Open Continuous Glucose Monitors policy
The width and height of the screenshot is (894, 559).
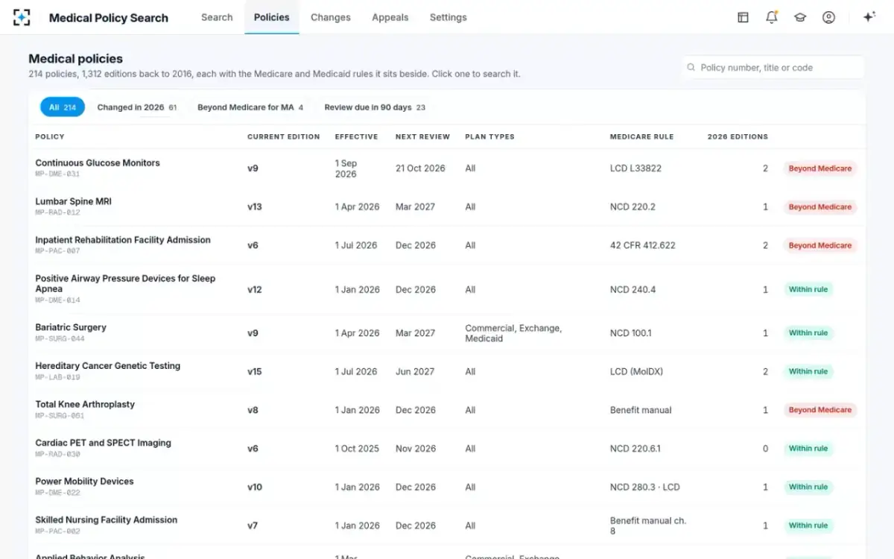click(98, 162)
